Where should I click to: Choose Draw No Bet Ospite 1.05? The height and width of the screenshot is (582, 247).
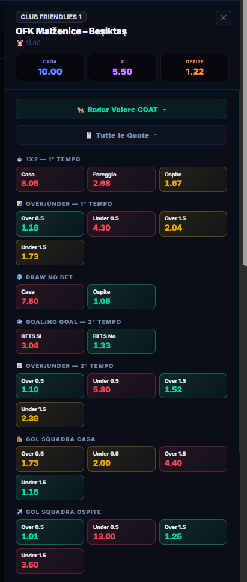tap(121, 297)
